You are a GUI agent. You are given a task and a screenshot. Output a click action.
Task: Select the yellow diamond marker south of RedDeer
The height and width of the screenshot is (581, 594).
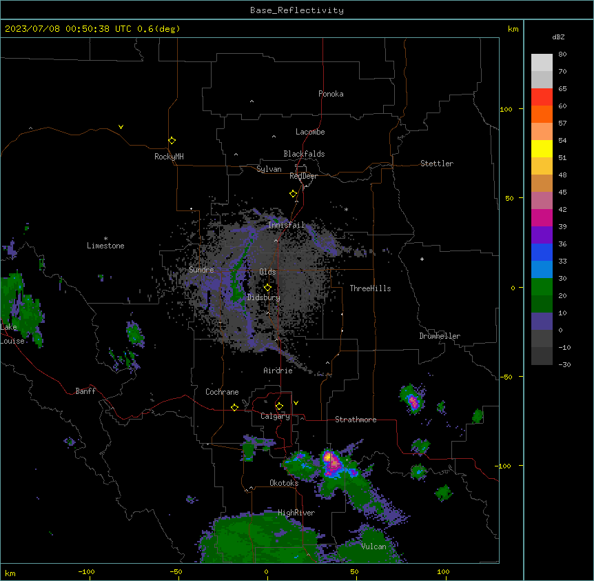click(x=293, y=194)
